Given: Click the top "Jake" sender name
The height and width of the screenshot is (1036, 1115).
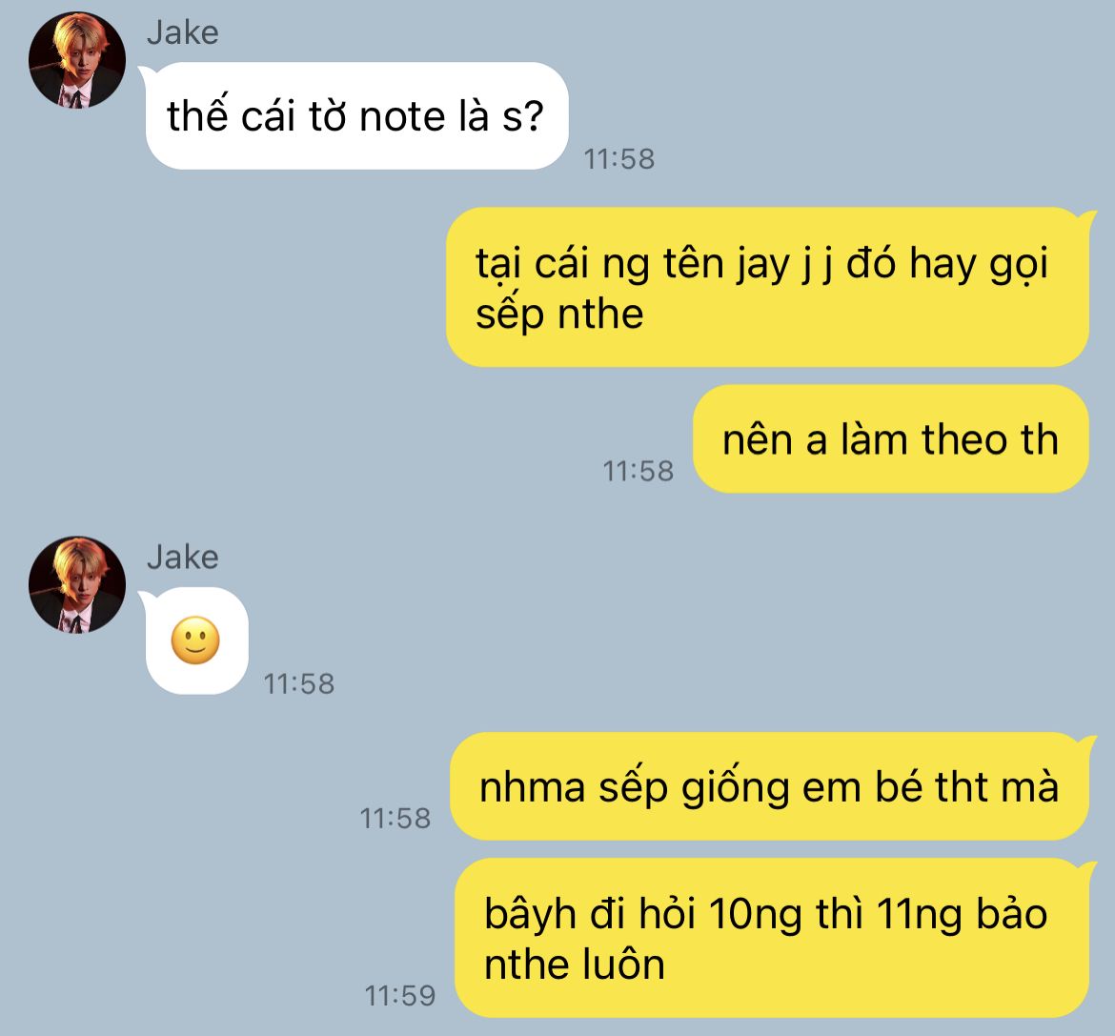Looking at the screenshot, I should [x=183, y=32].
